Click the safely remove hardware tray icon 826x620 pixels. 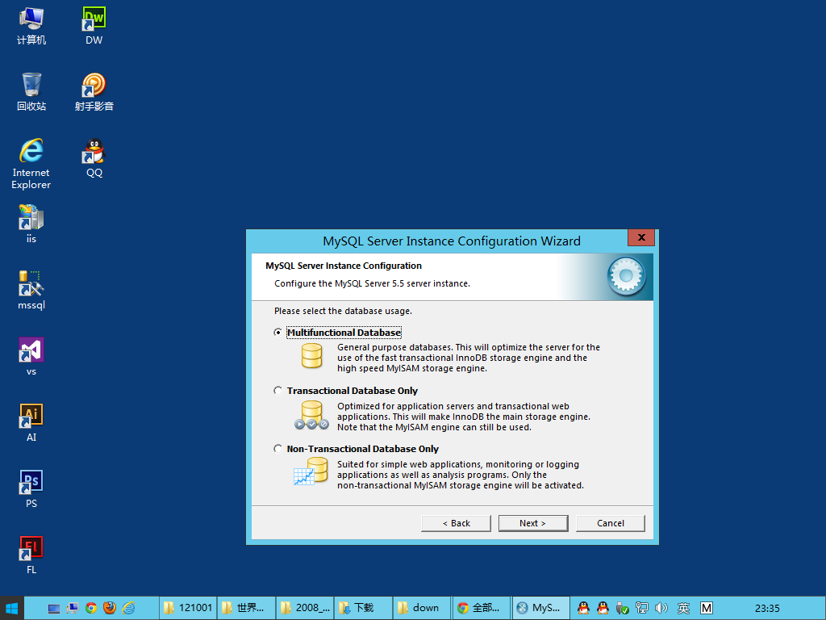pos(622,608)
